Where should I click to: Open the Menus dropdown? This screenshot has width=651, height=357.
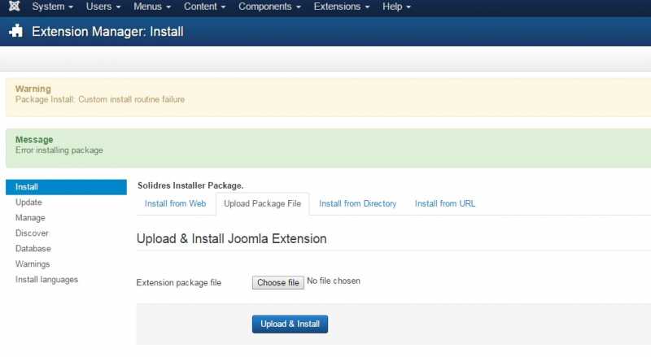152,7
